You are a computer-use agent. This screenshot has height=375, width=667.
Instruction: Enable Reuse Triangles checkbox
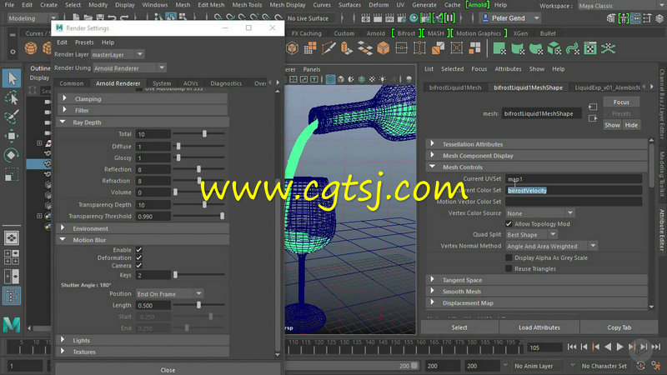pyautogui.click(x=509, y=268)
